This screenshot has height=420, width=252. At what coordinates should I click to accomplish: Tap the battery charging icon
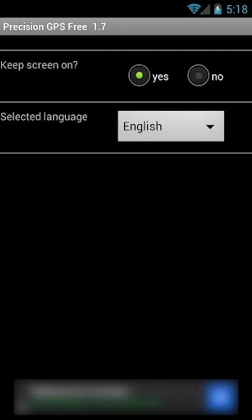pyautogui.click(x=218, y=9)
